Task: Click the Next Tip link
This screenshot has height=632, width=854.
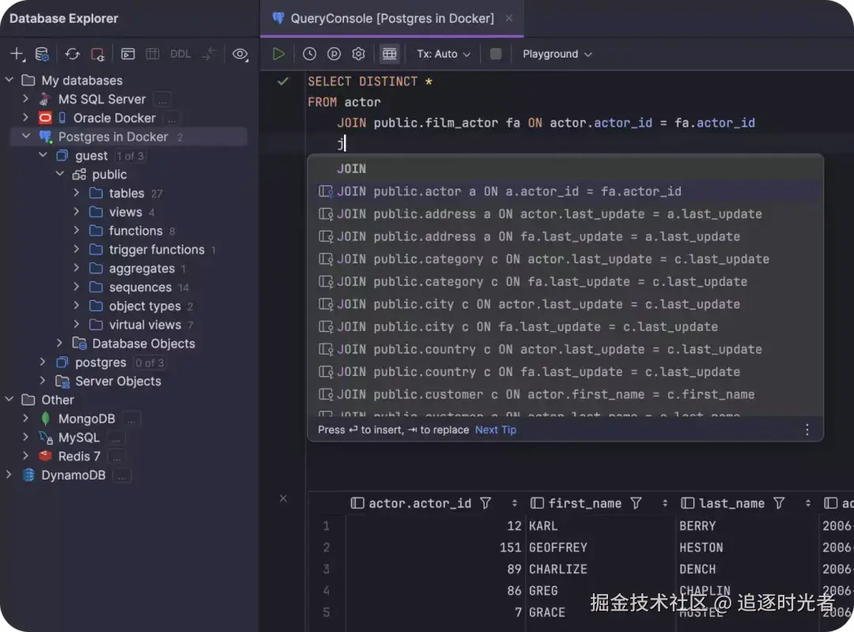Action: point(495,430)
